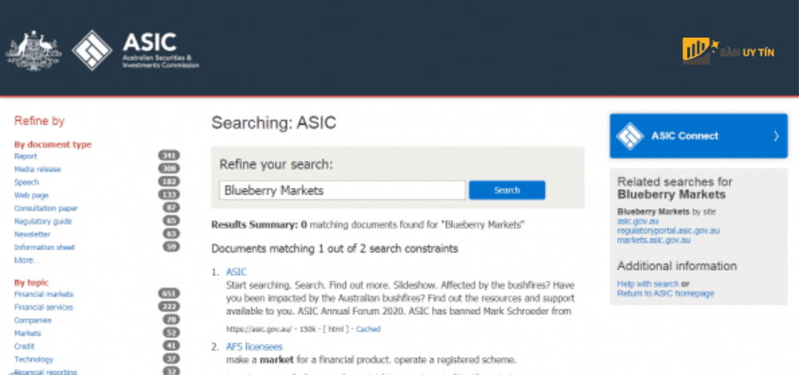The width and height of the screenshot is (799, 375).
Task: Search Blueberry Markets on asic.gov.au site
Action: (638, 221)
